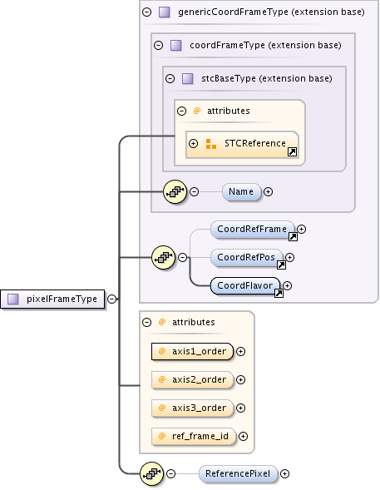Viewport: 380px width, 490px height.
Task: Expand the CoordRefFrame element
Action: point(301,229)
